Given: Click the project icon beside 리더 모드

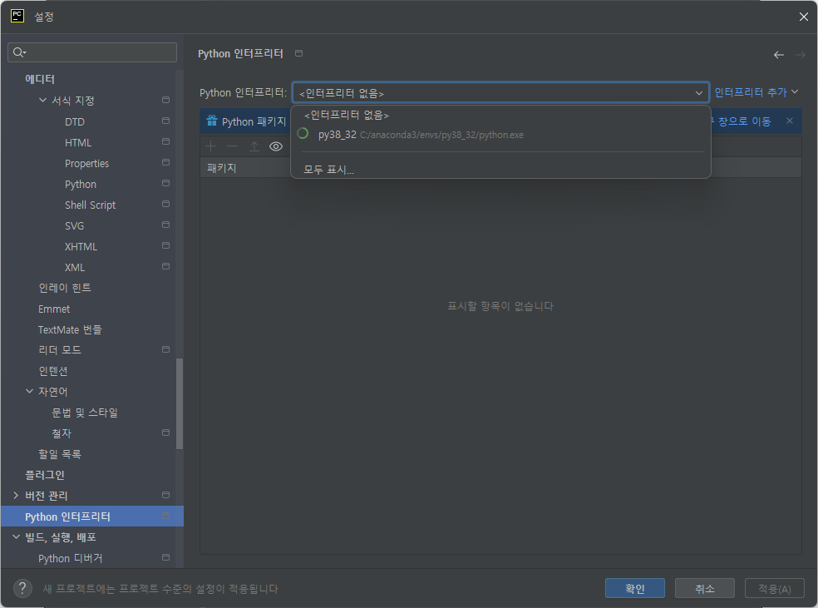Looking at the screenshot, I should coord(166,349).
